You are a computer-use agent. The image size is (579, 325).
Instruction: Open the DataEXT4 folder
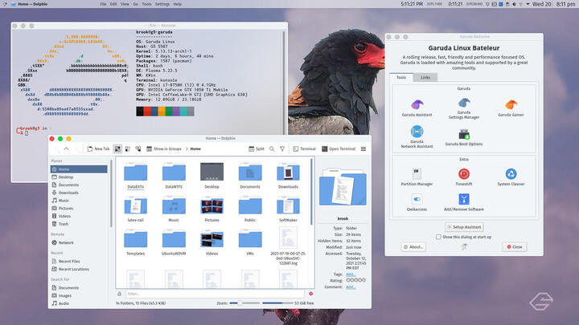136,176
